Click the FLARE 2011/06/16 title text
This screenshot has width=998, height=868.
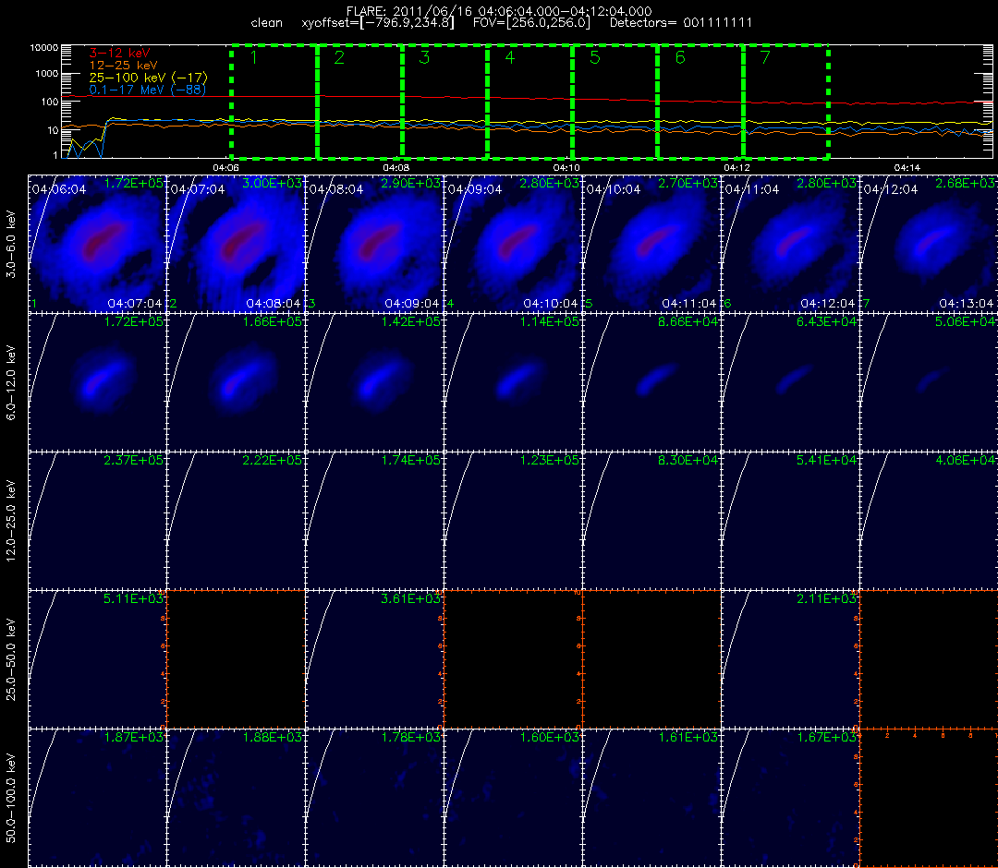498,11
